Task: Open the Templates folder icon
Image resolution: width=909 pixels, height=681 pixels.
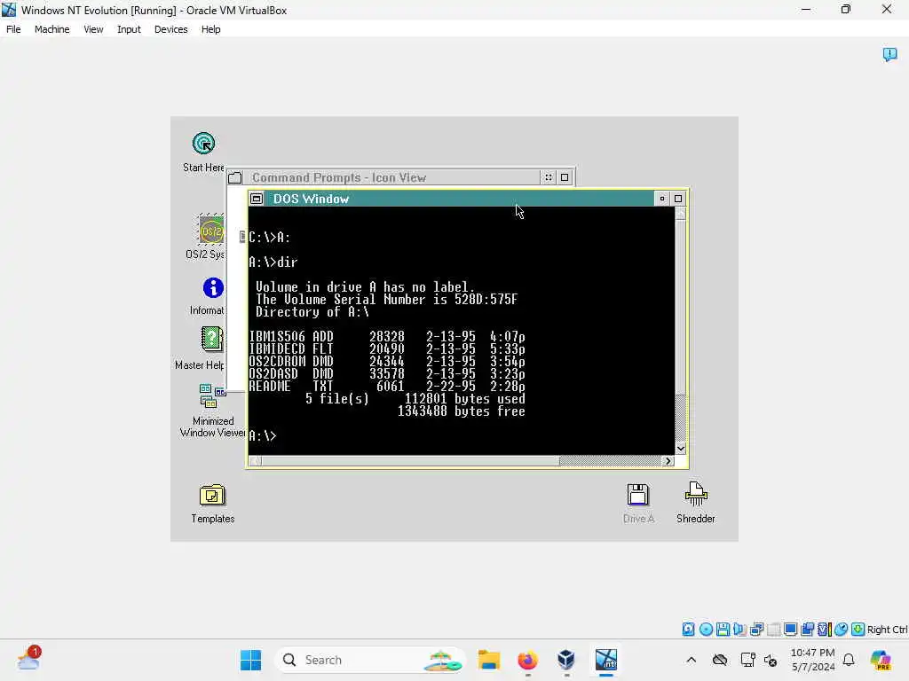Action: point(212,496)
